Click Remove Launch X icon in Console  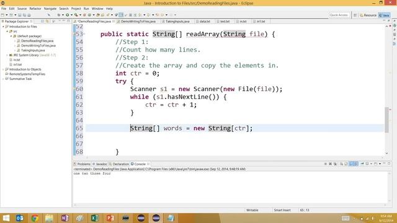click(x=330, y=164)
